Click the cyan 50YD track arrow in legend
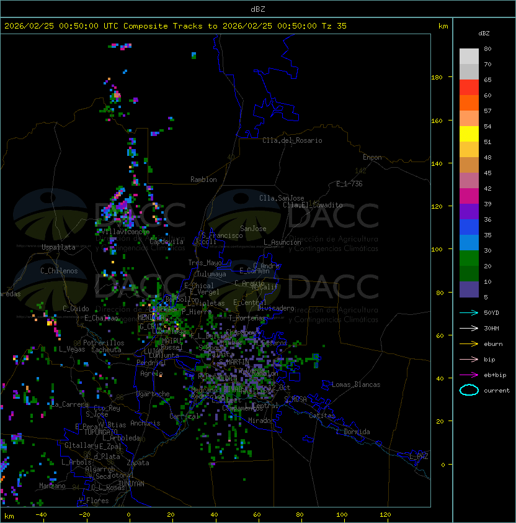 pos(469,313)
